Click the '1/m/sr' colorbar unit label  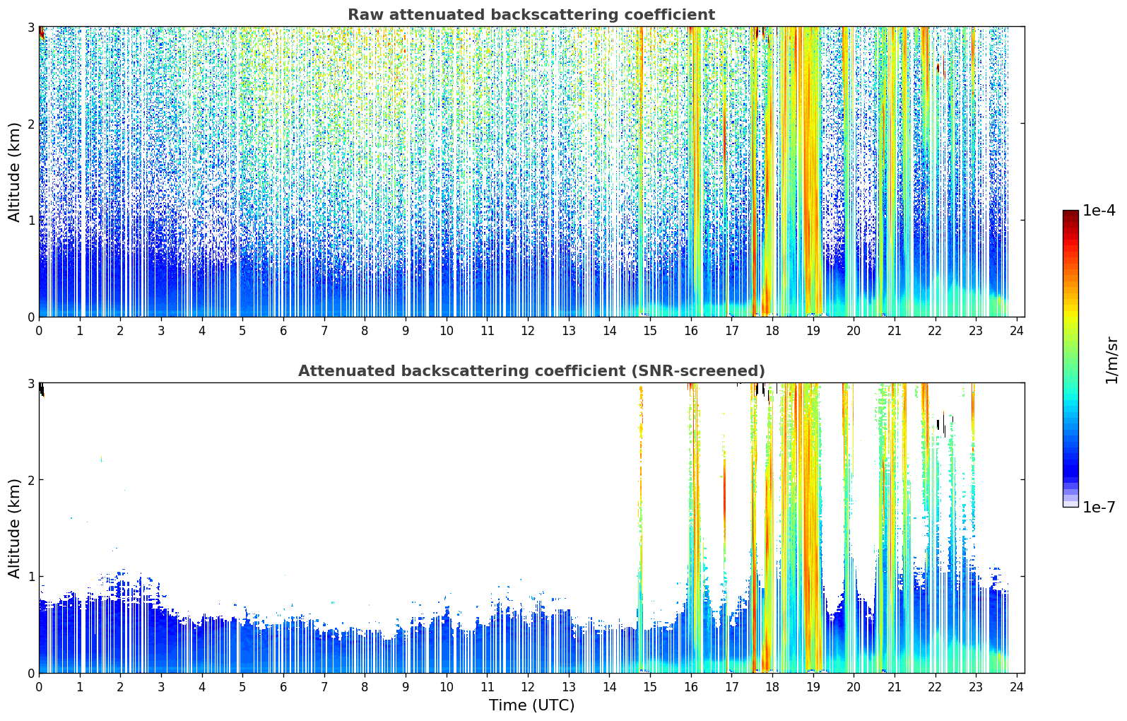(1111, 360)
